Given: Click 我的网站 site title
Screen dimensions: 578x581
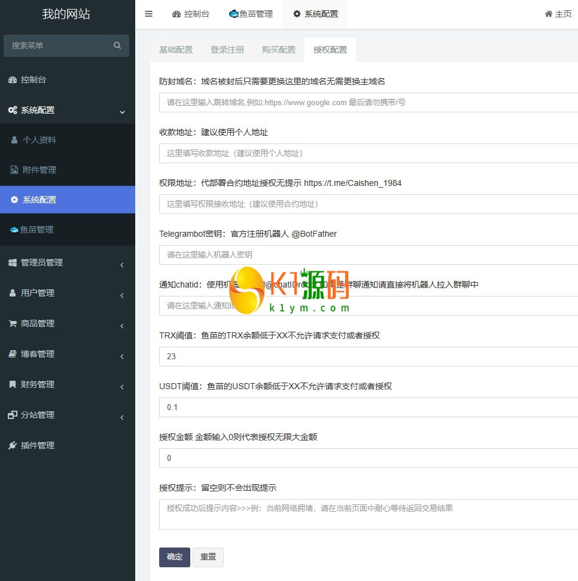Looking at the screenshot, I should pos(66,14).
